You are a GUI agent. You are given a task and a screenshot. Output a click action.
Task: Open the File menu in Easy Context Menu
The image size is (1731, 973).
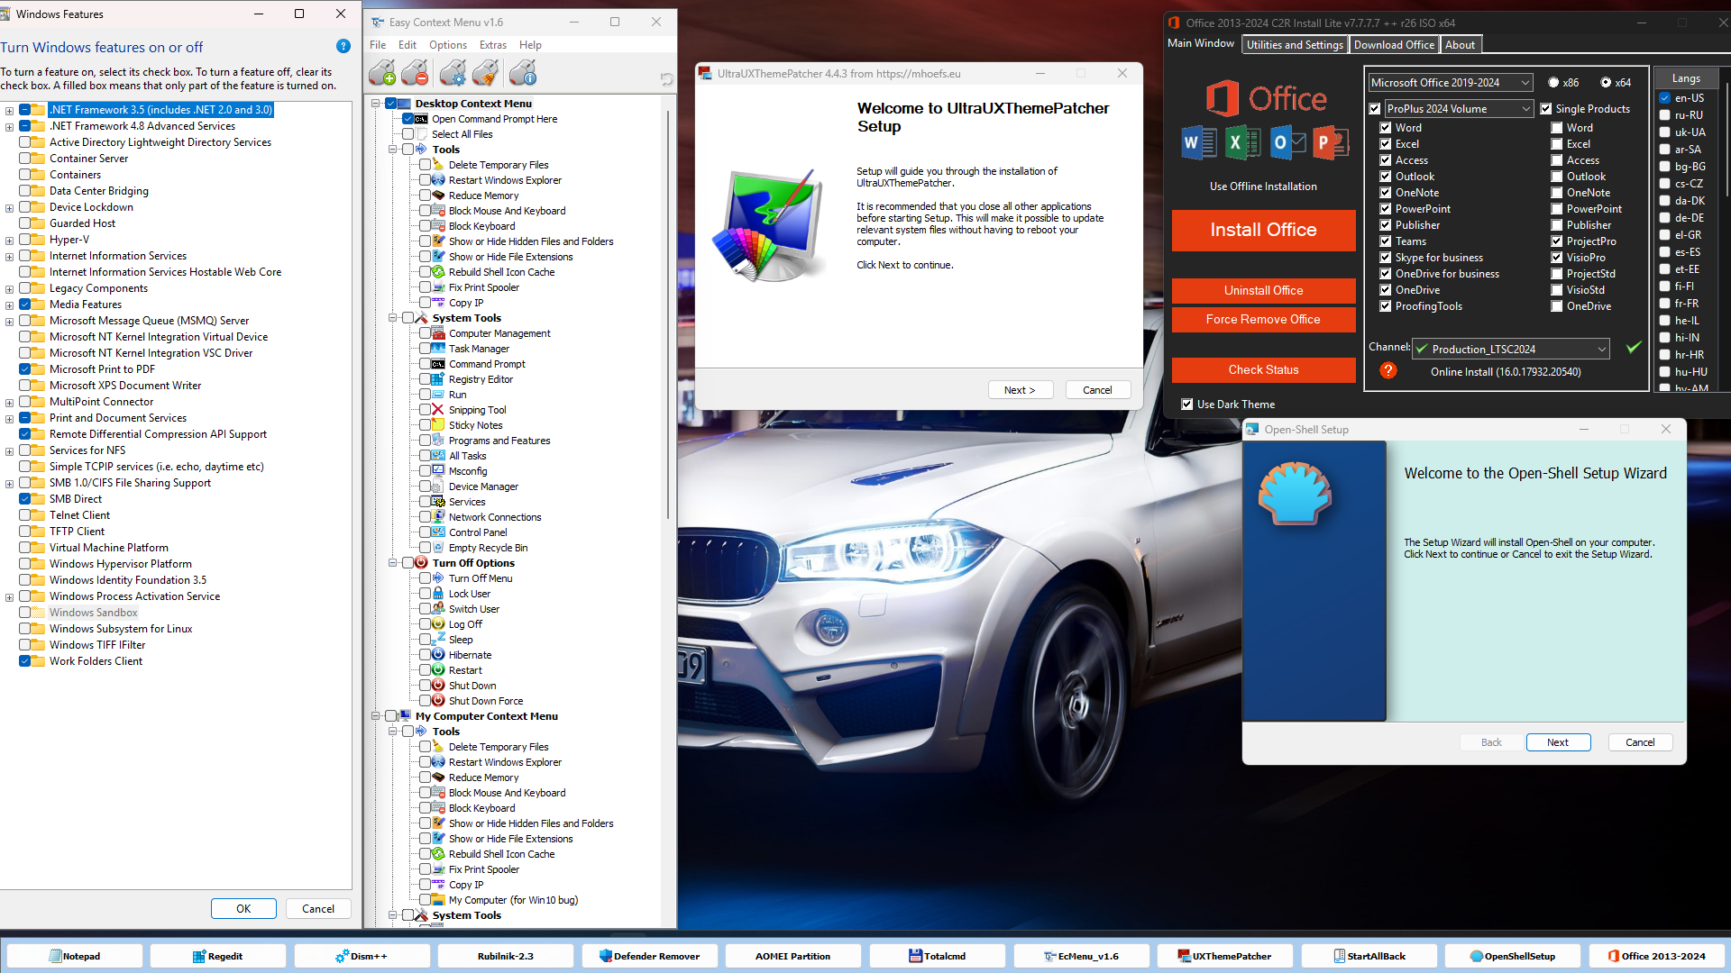coord(378,45)
